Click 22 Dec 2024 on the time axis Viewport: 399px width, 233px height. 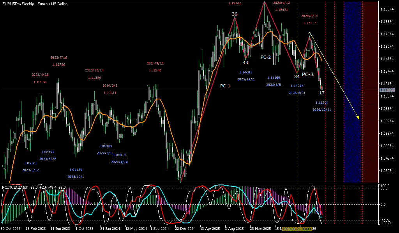coord(185,228)
